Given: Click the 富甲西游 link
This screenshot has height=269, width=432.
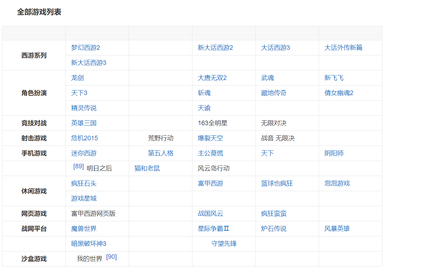Looking at the screenshot, I should [210, 183].
